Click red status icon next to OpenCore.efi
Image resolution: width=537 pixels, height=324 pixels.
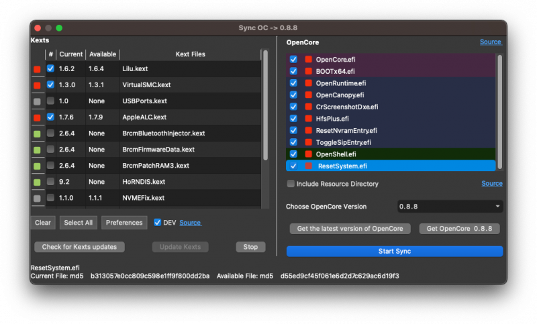309,59
